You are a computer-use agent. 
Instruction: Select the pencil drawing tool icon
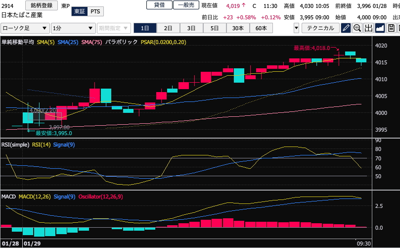point(346,28)
